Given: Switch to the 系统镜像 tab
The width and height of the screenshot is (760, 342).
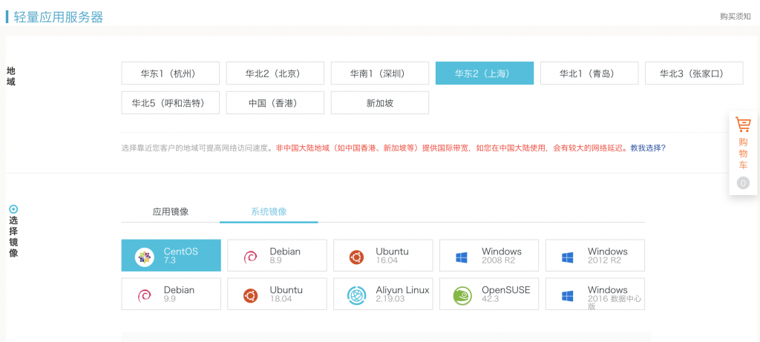Looking at the screenshot, I should [x=269, y=211].
